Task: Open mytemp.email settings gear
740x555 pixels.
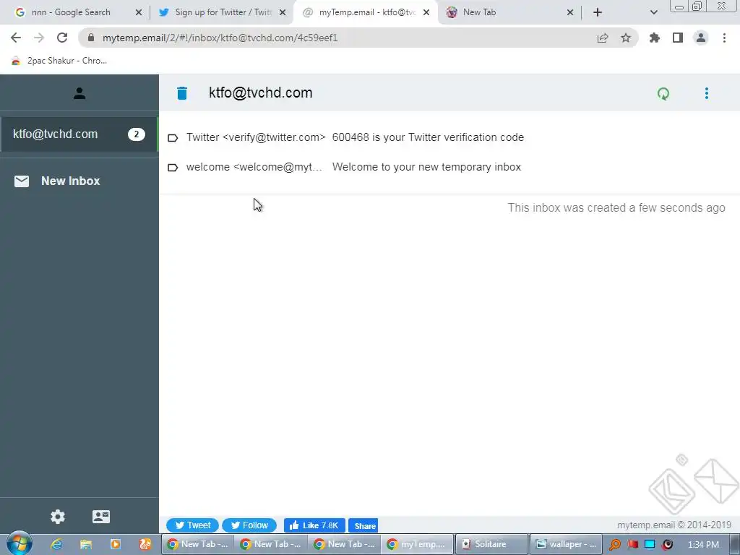Action: tap(58, 516)
